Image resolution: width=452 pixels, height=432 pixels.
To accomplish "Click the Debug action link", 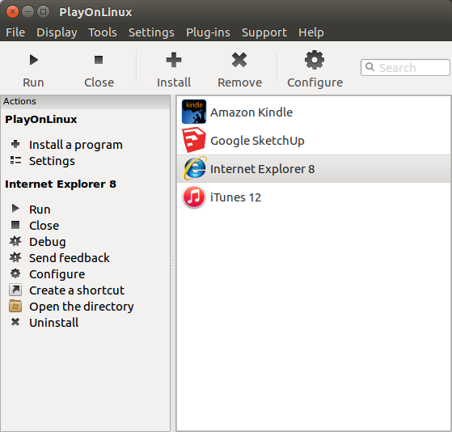I will (x=48, y=242).
